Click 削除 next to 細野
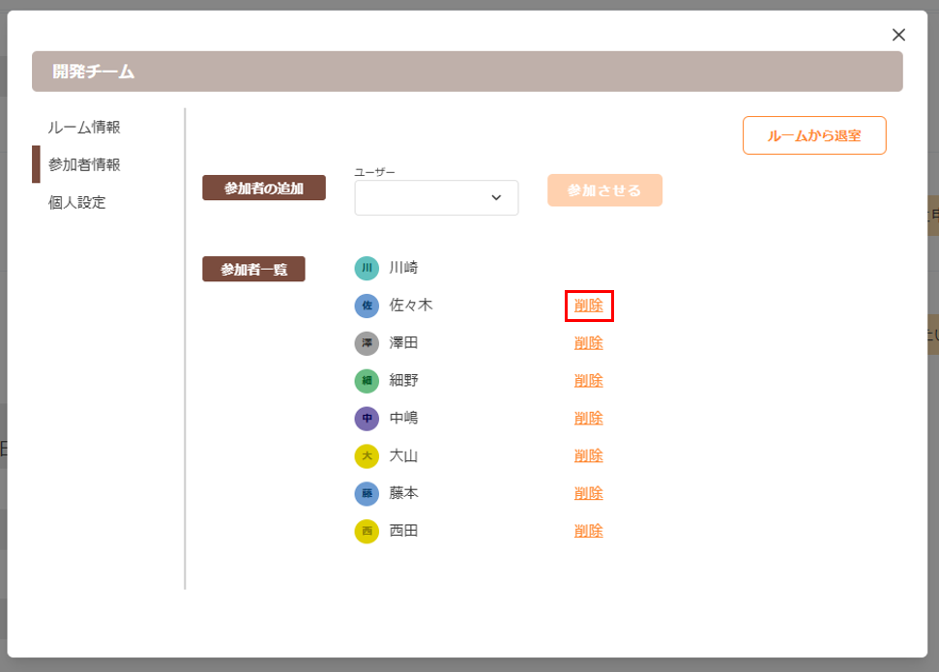 tap(588, 381)
